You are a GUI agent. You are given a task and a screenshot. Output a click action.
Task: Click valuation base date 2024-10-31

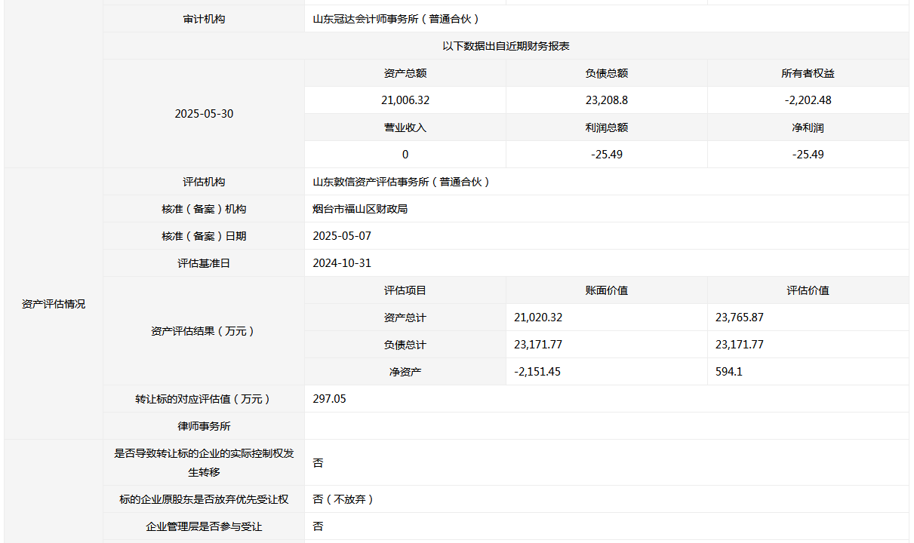click(x=342, y=263)
